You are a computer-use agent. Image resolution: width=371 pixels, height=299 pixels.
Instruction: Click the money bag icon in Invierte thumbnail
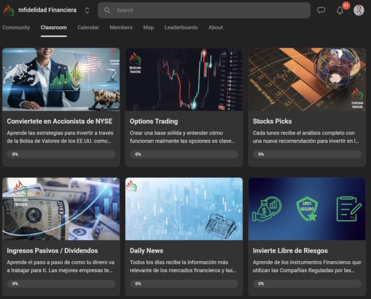(x=267, y=209)
